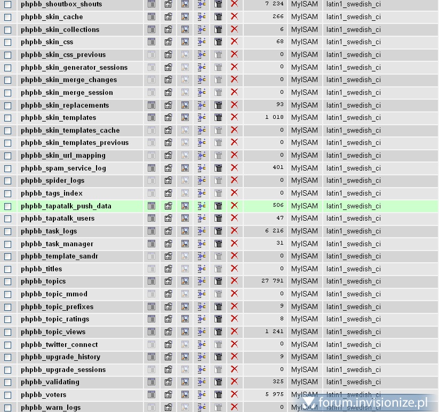Open structure icon for phpbb_skin_collections
The height and width of the screenshot is (412, 439).
tap(168, 29)
